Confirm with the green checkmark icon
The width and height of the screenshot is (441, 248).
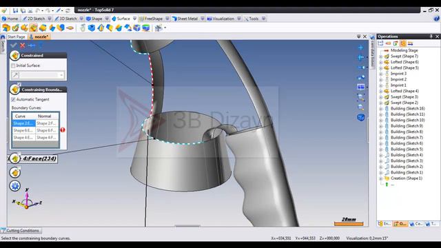[x=13, y=45]
